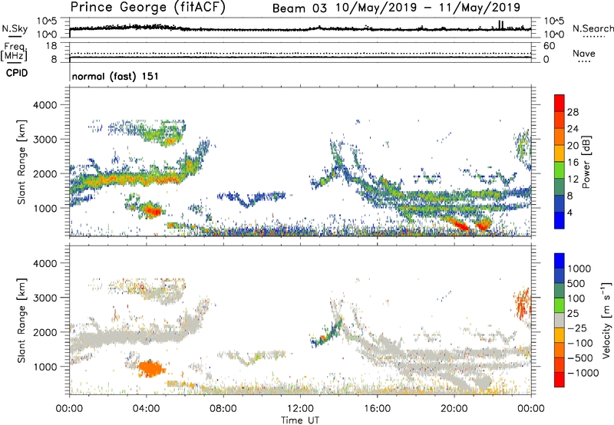Click the "12:00" time tick label

click(300, 409)
